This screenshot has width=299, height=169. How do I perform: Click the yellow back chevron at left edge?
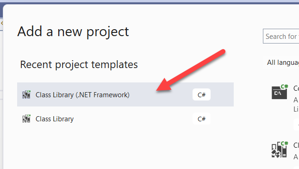point(2,23)
